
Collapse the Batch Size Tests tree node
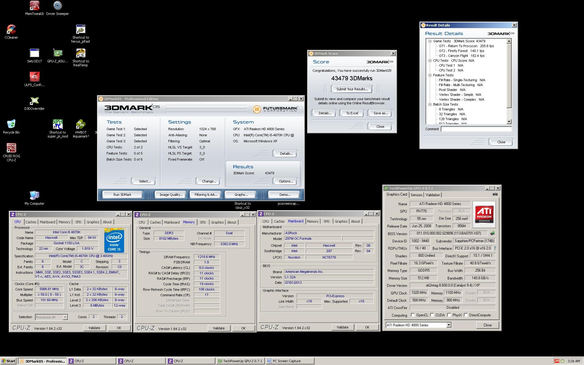click(430, 104)
